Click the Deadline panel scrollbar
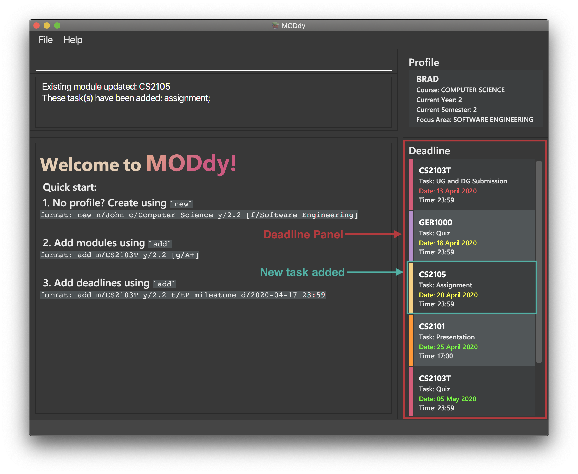 click(x=539, y=262)
